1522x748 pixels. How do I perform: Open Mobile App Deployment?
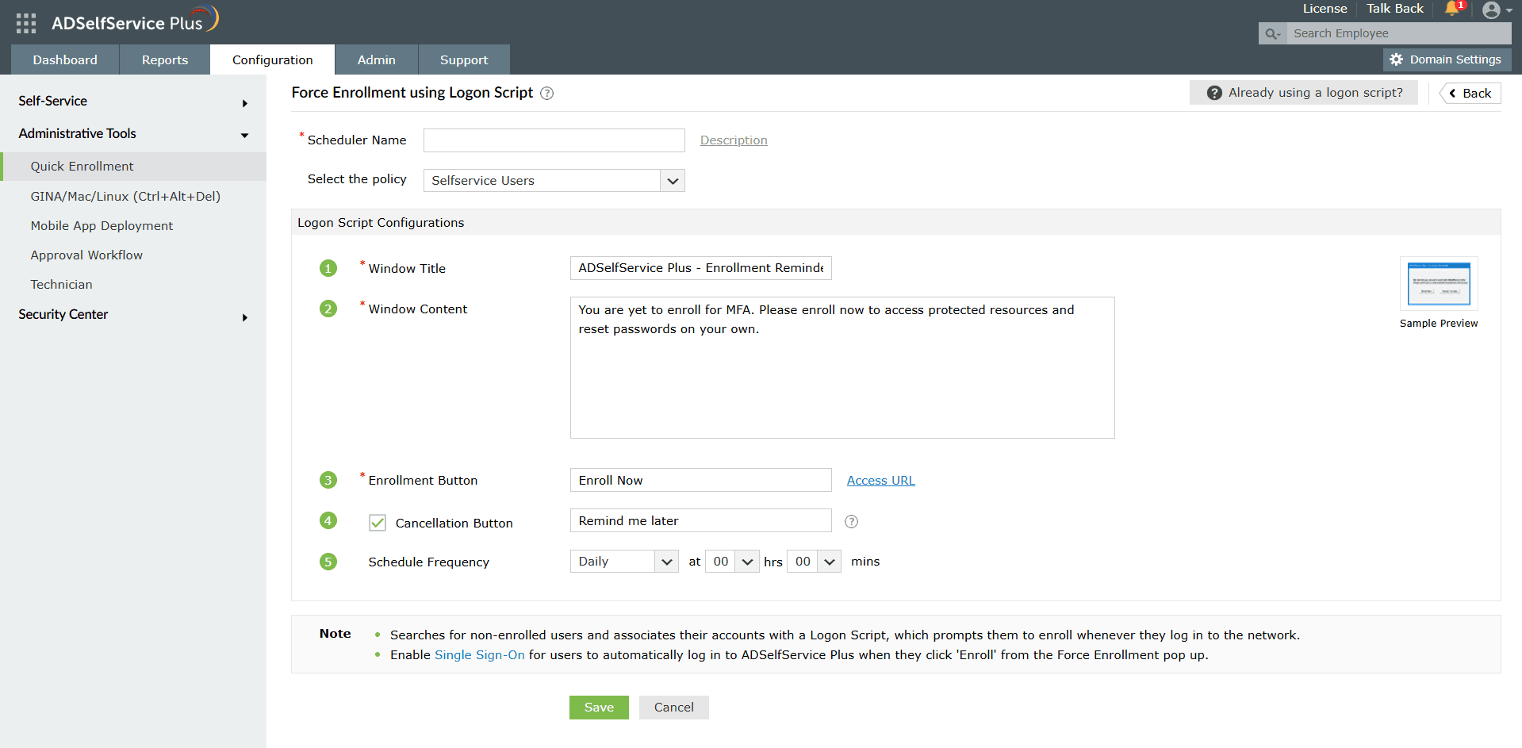[x=102, y=225]
